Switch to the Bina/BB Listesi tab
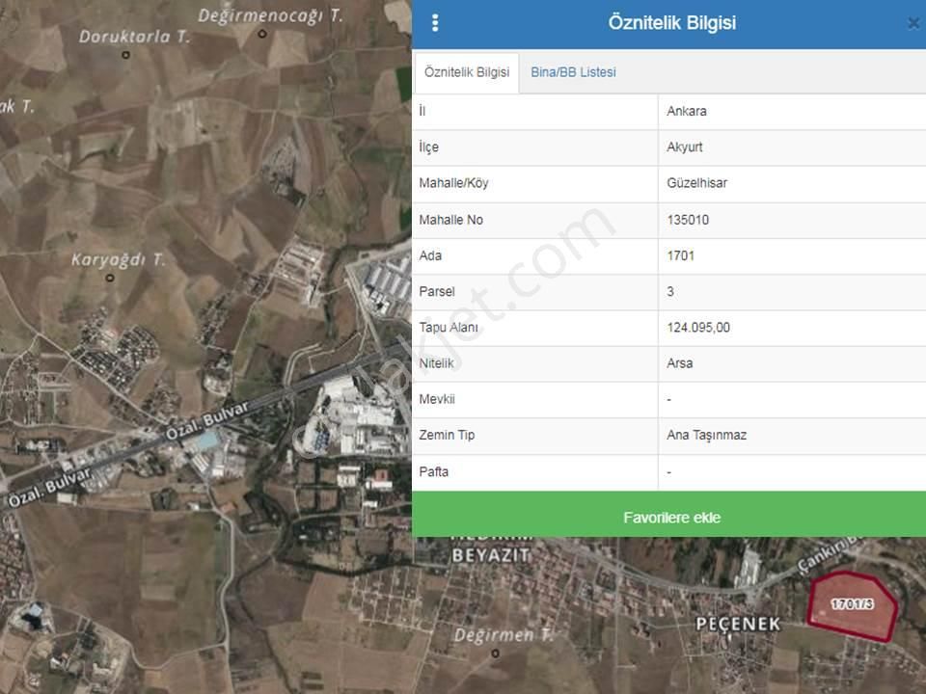Screen dimensions: 926x694 click(x=573, y=72)
